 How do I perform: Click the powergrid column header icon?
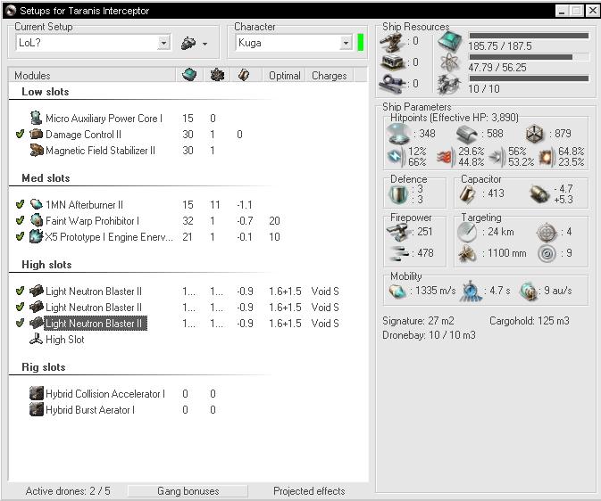click(x=217, y=75)
